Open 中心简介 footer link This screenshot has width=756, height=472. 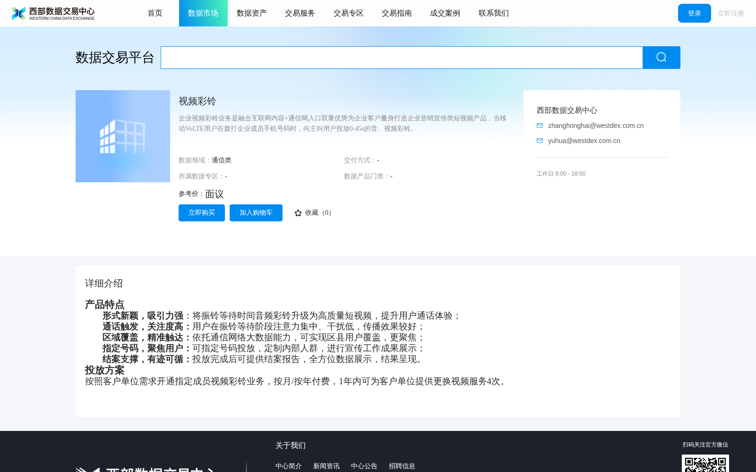click(x=289, y=466)
